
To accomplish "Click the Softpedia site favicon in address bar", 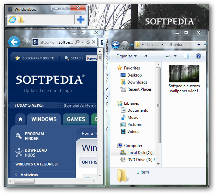I will [35, 42].
